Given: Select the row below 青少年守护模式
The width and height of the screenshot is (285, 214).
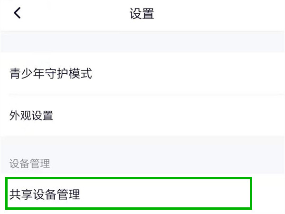Looking at the screenshot, I should pos(142,115).
